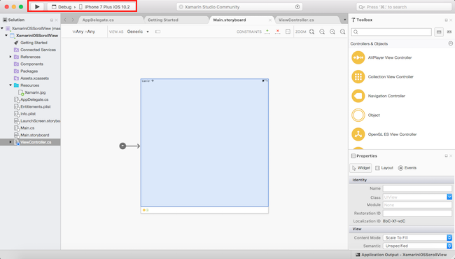
Task: Pick the OpenGL ES View Controller icon
Action: pyautogui.click(x=358, y=134)
